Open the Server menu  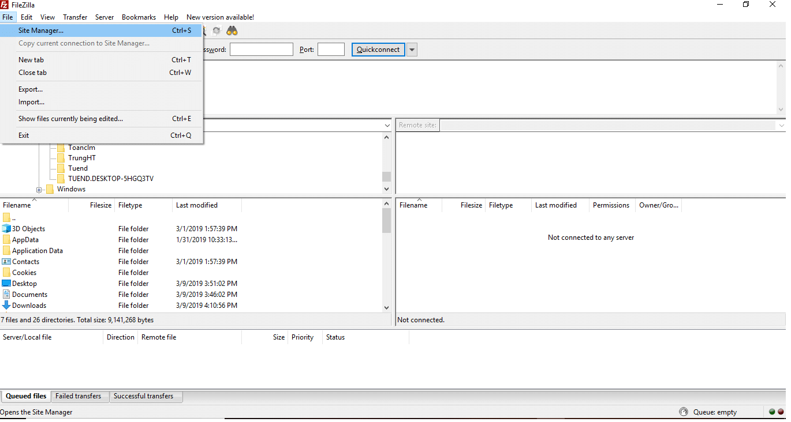click(x=105, y=17)
